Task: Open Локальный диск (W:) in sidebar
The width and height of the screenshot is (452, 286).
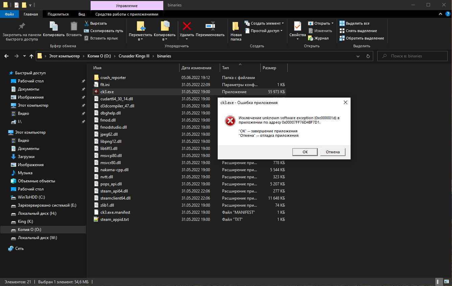Action: (37, 238)
